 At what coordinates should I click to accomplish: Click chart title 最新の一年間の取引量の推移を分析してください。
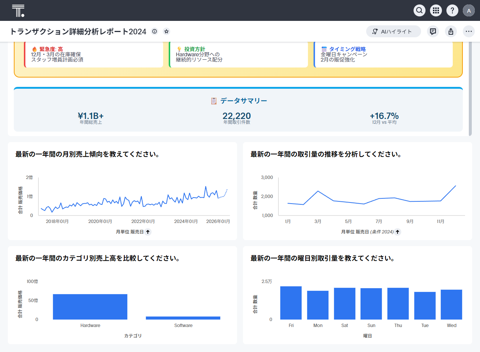click(x=326, y=154)
